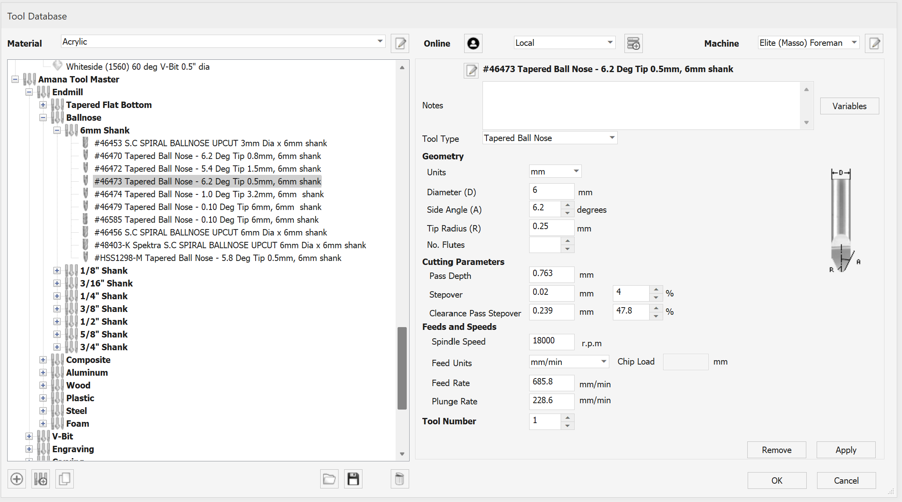Collapse the Ballnose tree node
902x502 pixels.
(x=43, y=118)
